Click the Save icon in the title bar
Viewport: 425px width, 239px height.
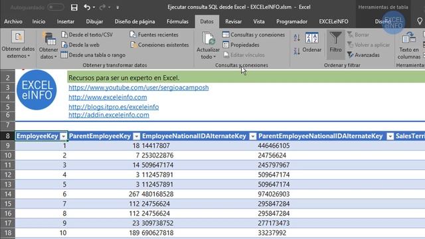[x=74, y=7]
